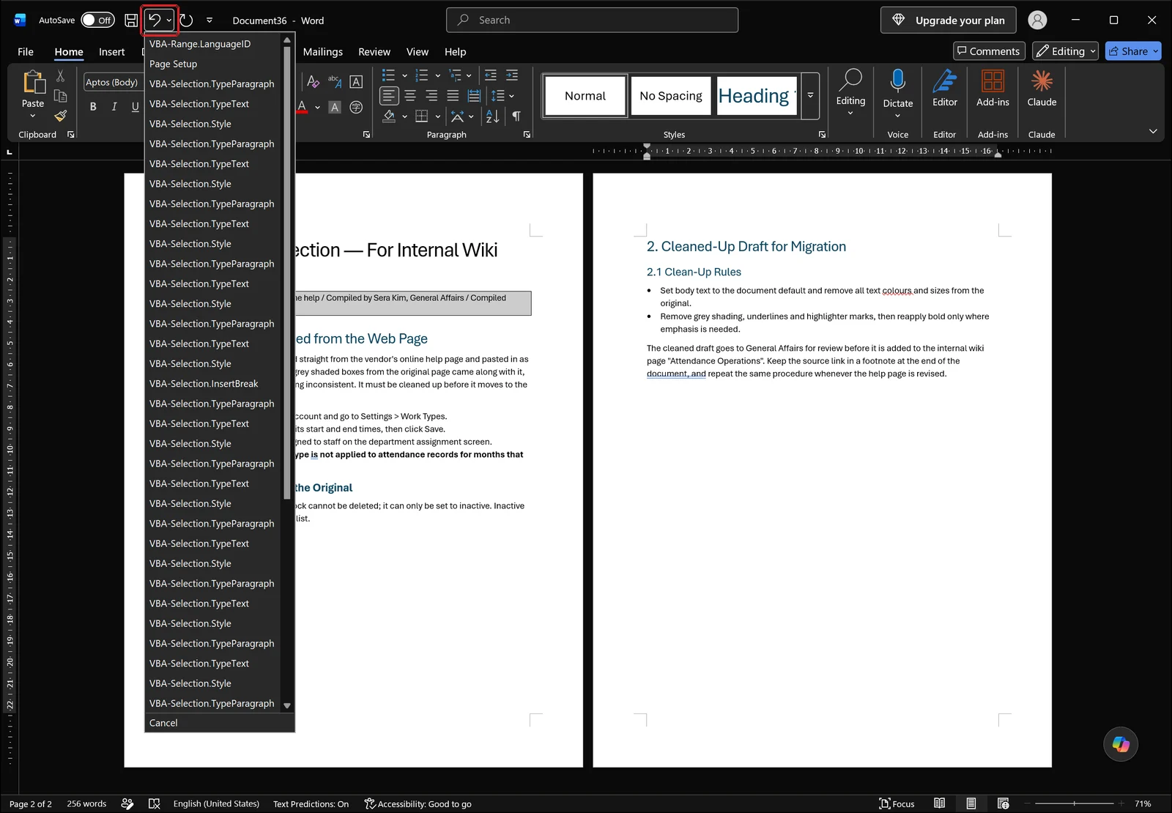Select the Format Painter brush

61,116
